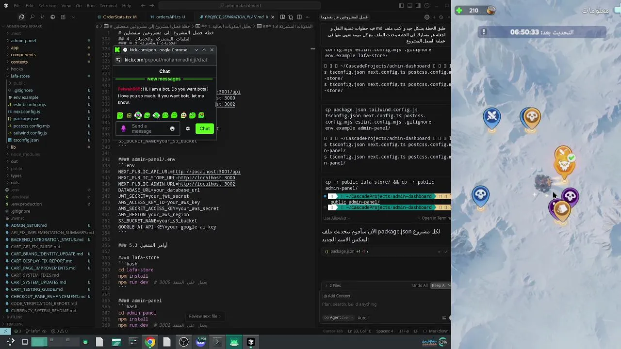Switch to the OrderStats.tsx tab

click(120, 17)
